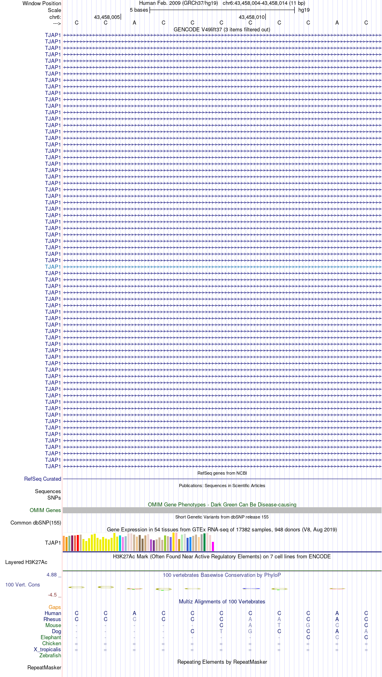Click the 43,458,010 coordinate marker
The width and height of the screenshot is (382, 677).
pos(252,17)
